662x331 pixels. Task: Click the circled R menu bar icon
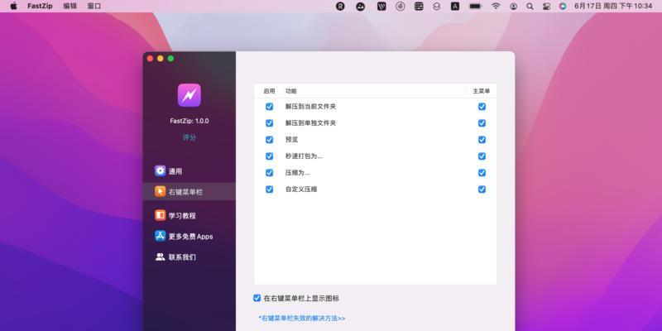(340, 7)
